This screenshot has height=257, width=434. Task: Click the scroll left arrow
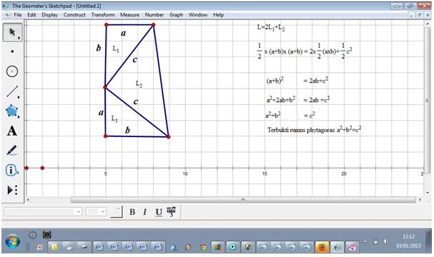point(27,199)
